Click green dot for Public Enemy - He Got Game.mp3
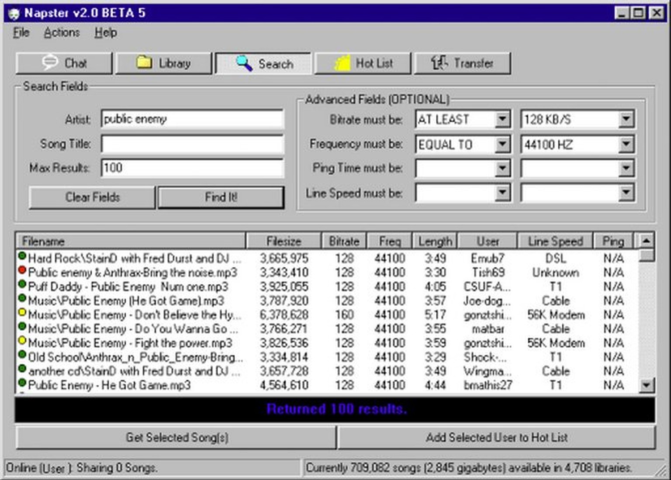This screenshot has width=671, height=480. coord(22,383)
